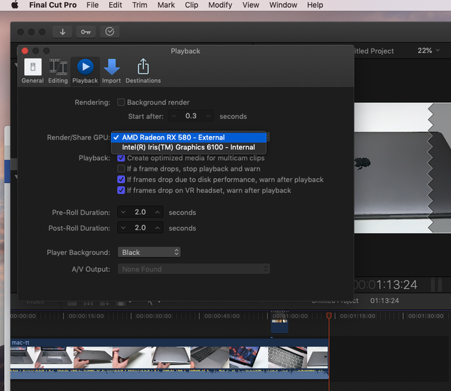The image size is (451, 391).
Task: Enable the Background render checkbox
Action: (121, 102)
